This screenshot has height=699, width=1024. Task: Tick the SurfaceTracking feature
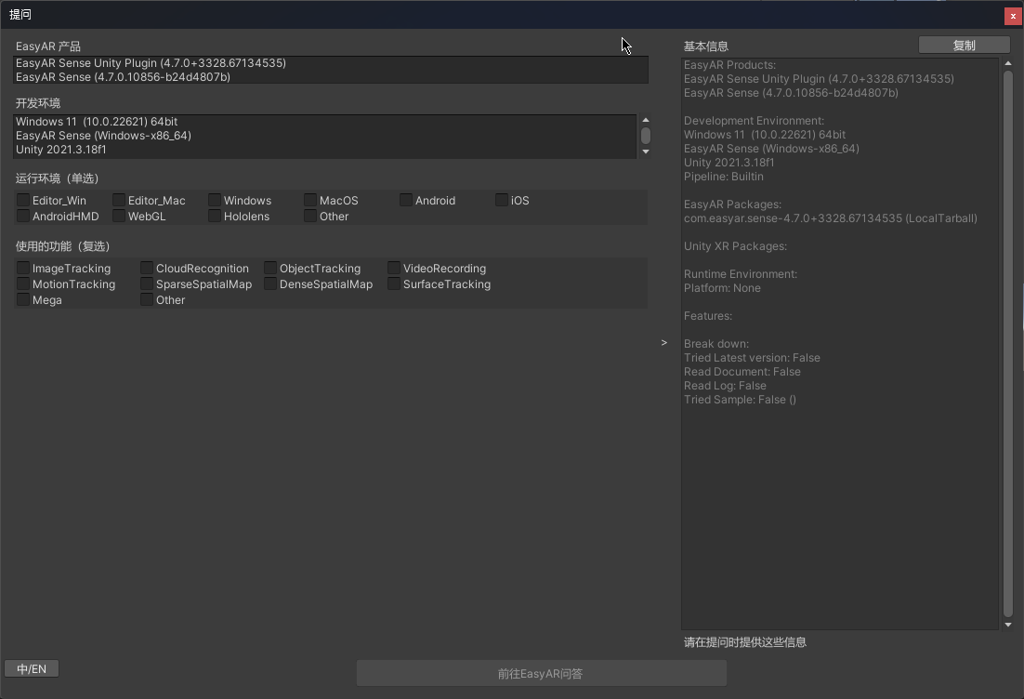coord(394,284)
